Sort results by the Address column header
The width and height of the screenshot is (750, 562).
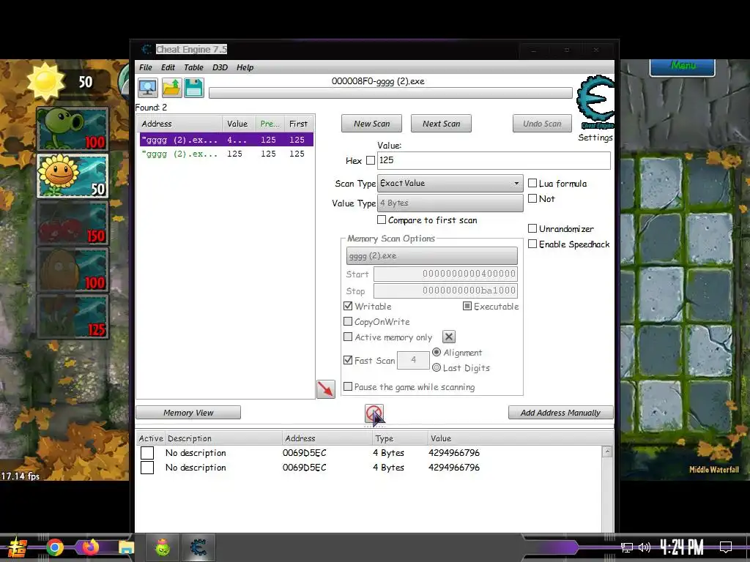180,123
